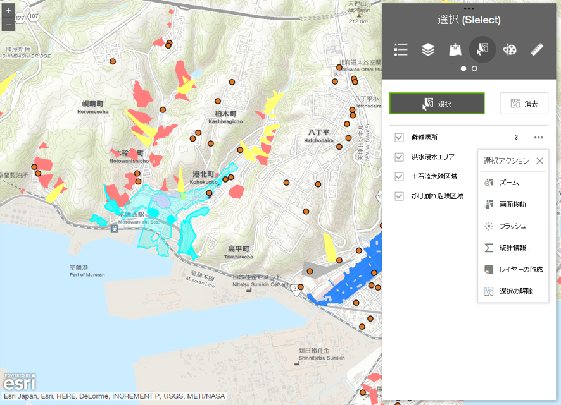Switch to the second widget page dot
Screen dimensions: 561x405
point(474,68)
